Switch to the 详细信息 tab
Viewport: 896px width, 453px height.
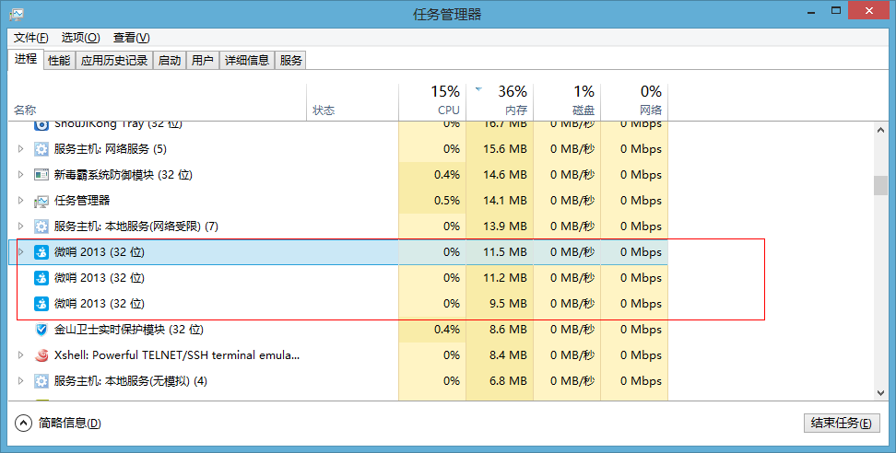pos(246,60)
